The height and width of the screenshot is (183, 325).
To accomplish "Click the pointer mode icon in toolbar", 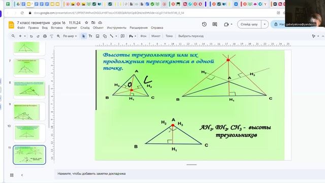I will tap(314, 36).
